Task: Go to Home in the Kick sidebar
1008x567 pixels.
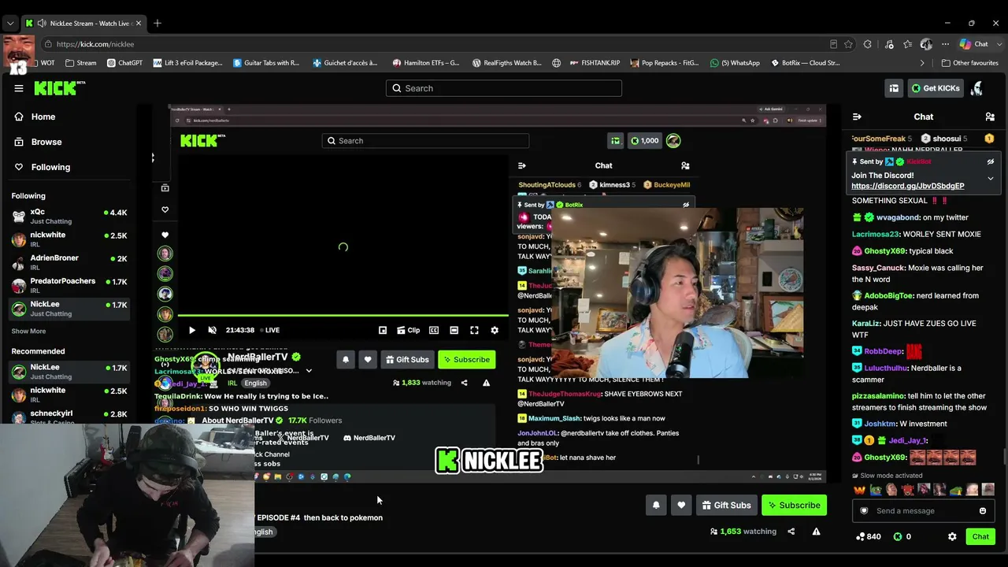Action: coord(43,117)
